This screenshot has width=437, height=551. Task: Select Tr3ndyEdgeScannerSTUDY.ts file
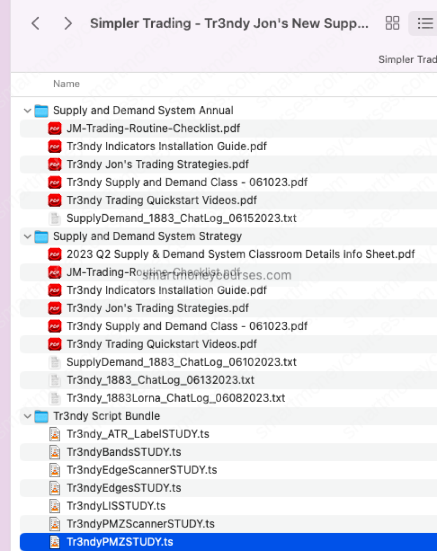[142, 470]
